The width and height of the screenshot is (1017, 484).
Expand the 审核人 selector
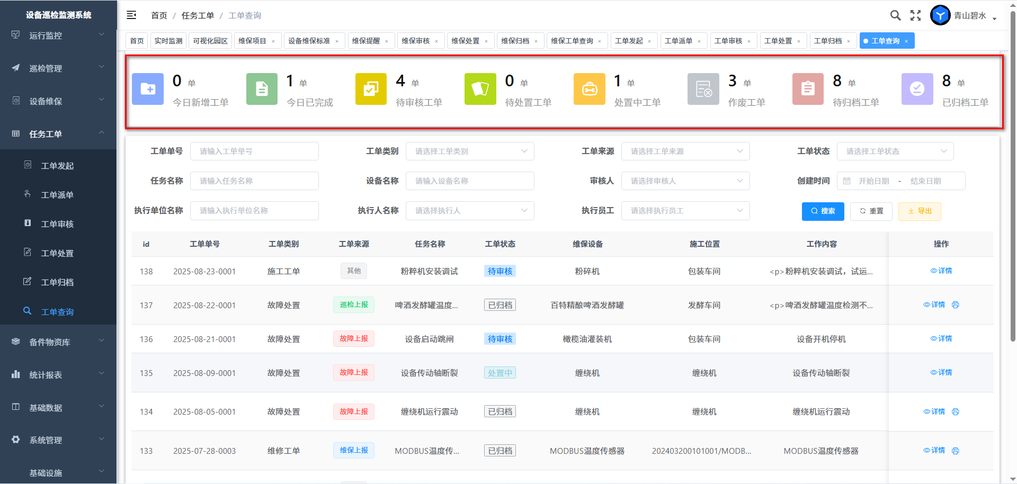click(x=685, y=181)
